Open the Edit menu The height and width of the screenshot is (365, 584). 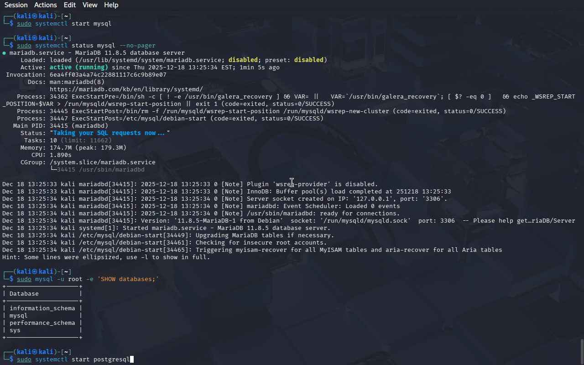70,5
